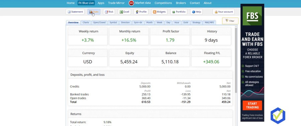The height and width of the screenshot is (126, 301).
Task: Open Market data in navigation
Action: 143,3
